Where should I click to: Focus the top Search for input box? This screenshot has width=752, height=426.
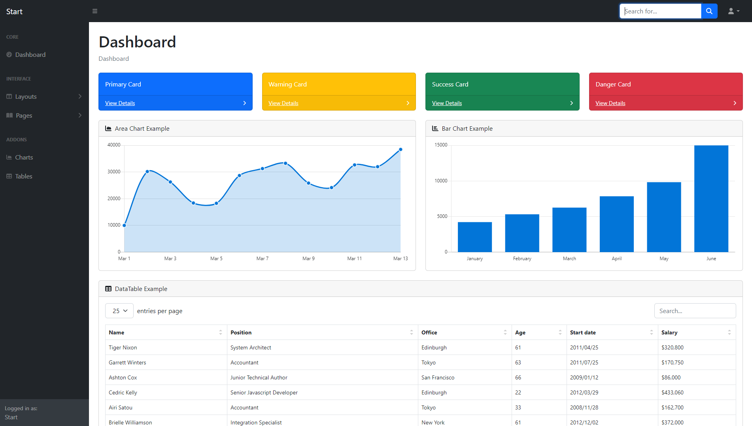pos(660,11)
